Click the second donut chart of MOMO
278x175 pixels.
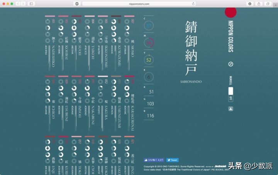(x=127, y=28)
